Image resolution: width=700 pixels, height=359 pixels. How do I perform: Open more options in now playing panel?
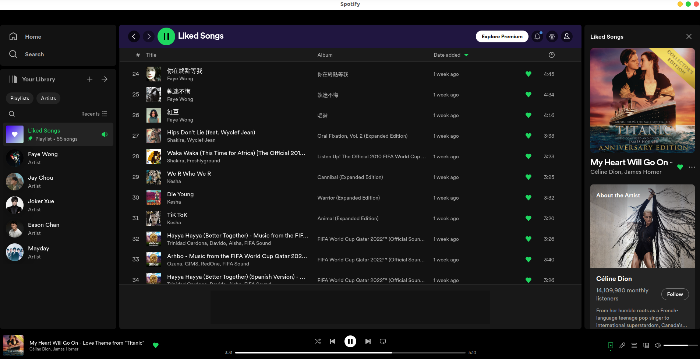pyautogui.click(x=692, y=167)
